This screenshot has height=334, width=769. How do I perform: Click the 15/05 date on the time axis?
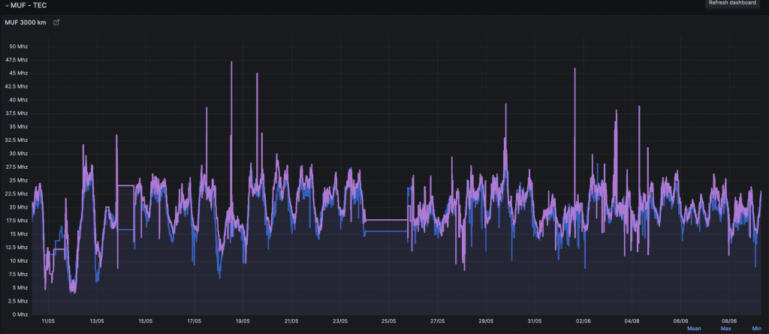pos(146,320)
